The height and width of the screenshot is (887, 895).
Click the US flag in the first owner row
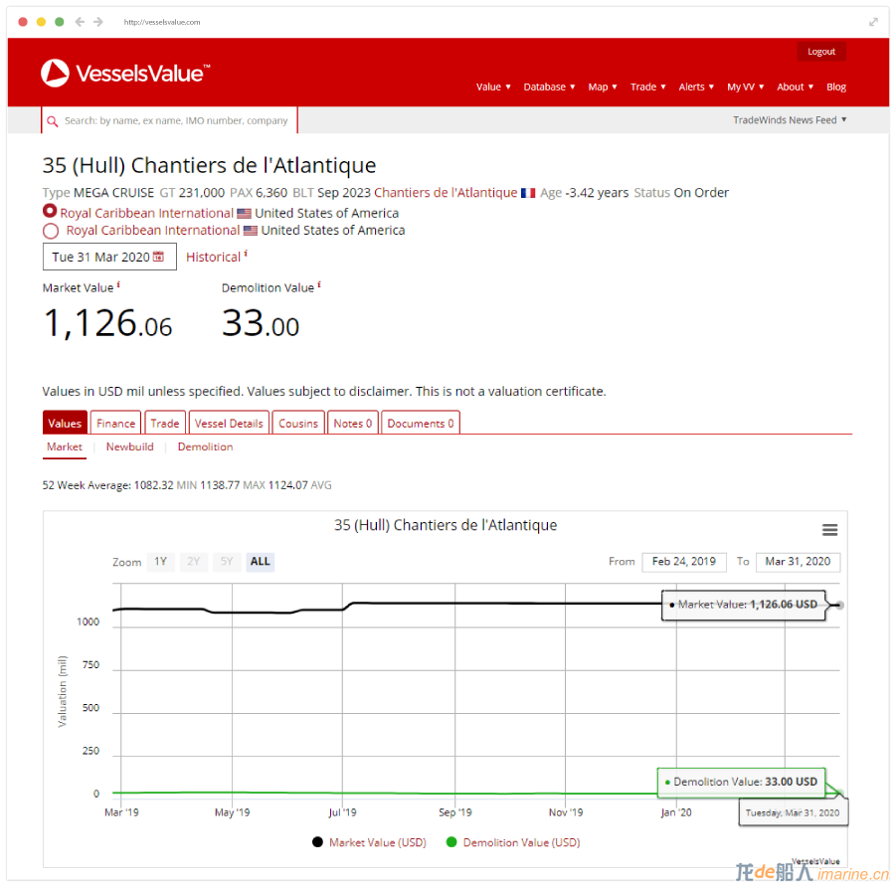244,214
